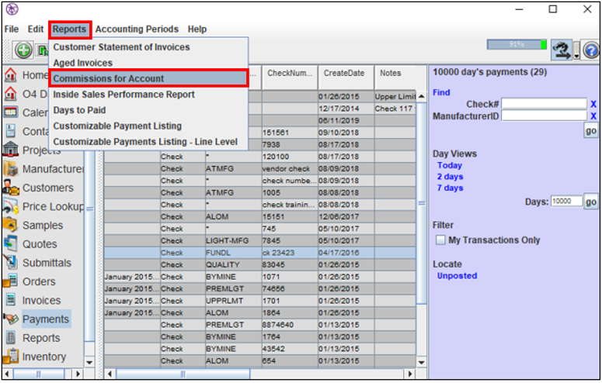The height and width of the screenshot is (383, 602).
Task: Click the ManufacturerID input field
Action: 544,116
